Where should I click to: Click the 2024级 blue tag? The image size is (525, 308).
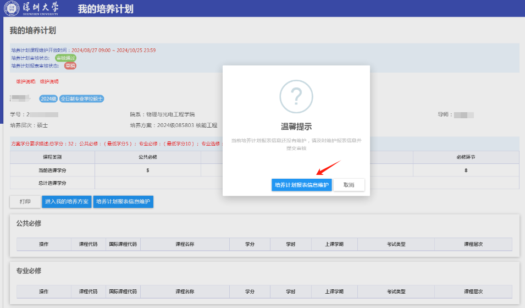[x=48, y=98]
